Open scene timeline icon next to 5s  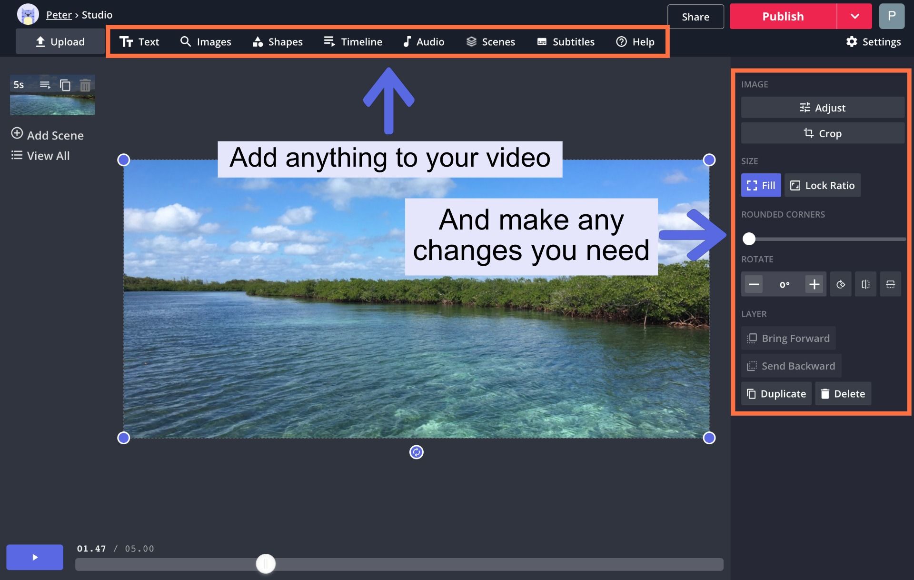tap(45, 85)
